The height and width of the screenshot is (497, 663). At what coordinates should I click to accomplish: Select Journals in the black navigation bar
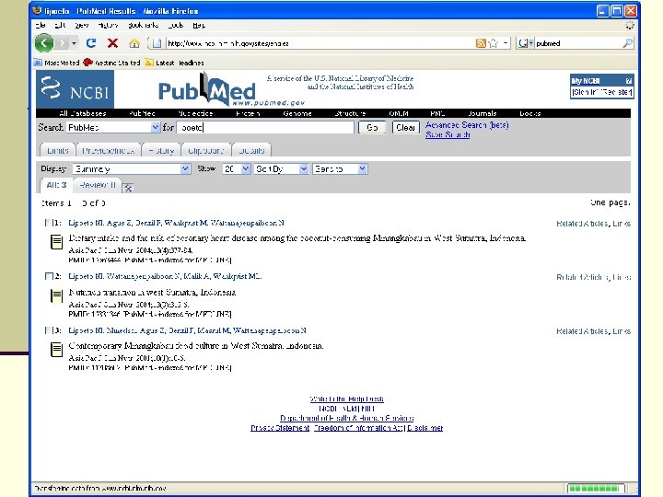click(483, 113)
